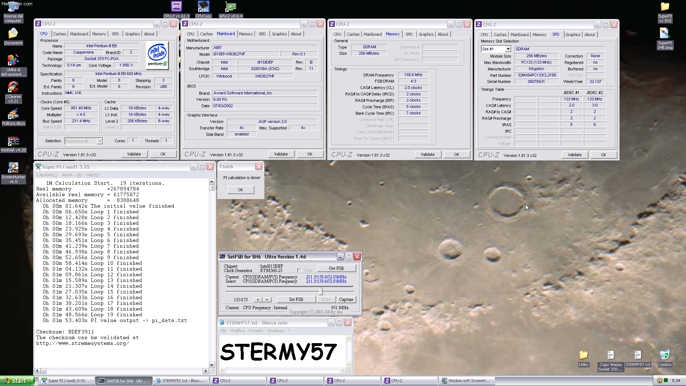Step FSB value right arrow in SetFSB
This screenshot has height=386, width=686.
pyautogui.click(x=267, y=300)
